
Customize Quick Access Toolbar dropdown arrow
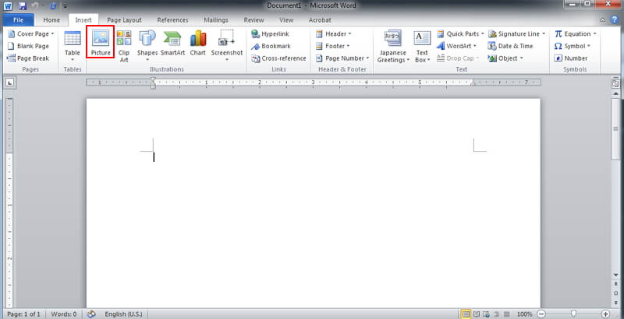pos(66,6)
